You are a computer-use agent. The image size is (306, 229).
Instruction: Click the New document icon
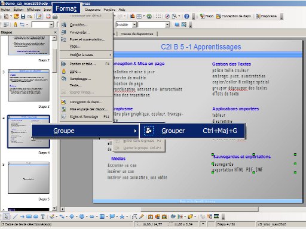click(x=6, y=16)
